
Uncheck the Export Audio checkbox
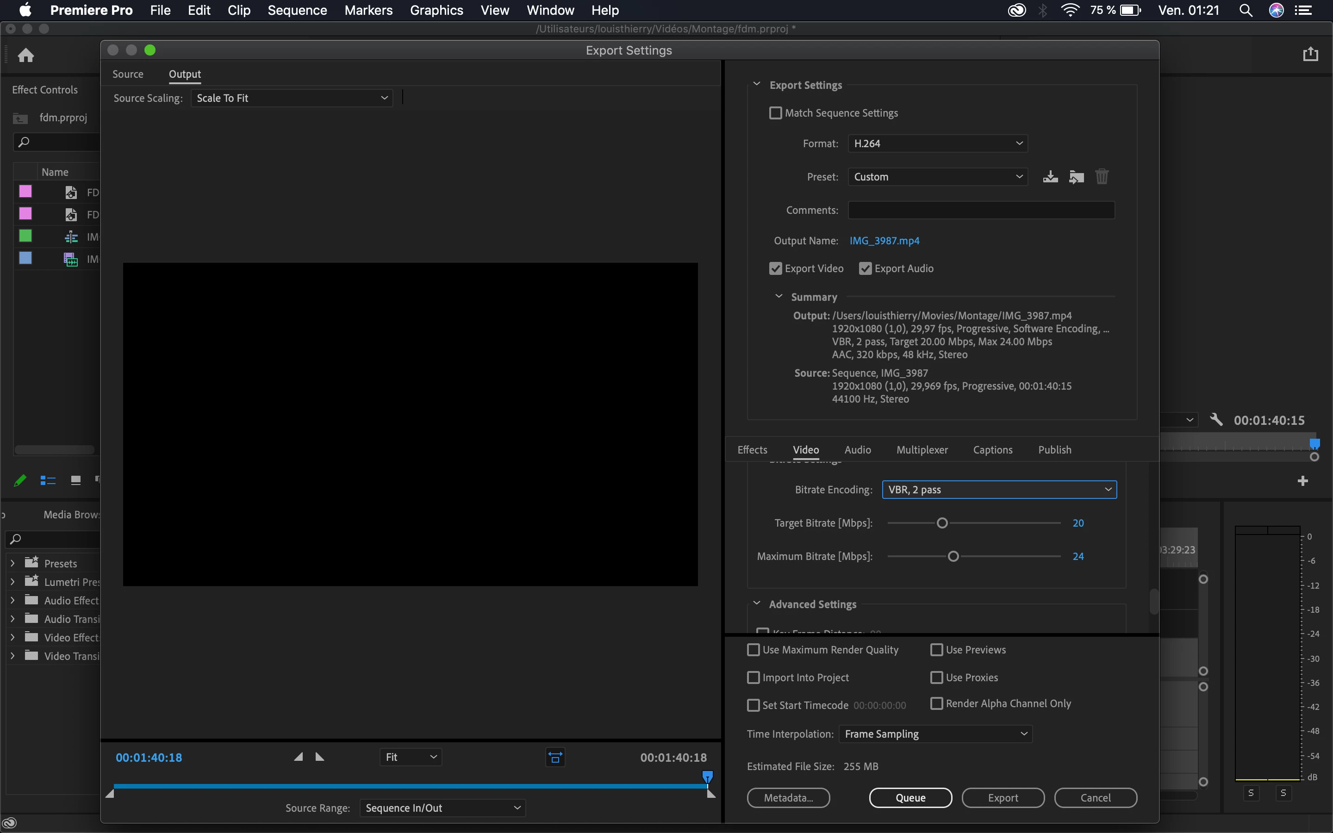(x=866, y=268)
